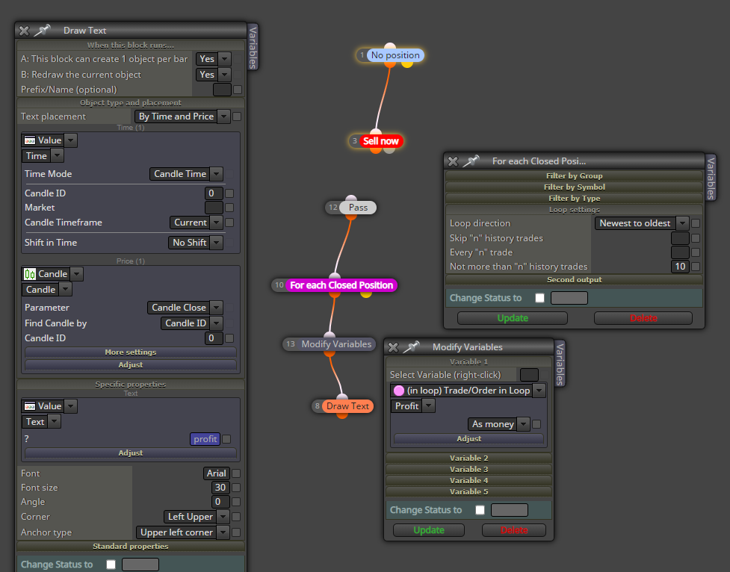
Task: Open the Find Candle by dropdown
Action: pos(192,323)
